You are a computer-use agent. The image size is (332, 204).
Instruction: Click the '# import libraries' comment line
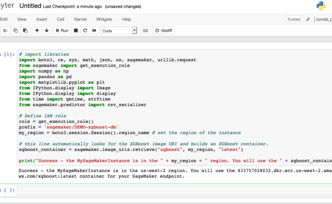point(44,55)
